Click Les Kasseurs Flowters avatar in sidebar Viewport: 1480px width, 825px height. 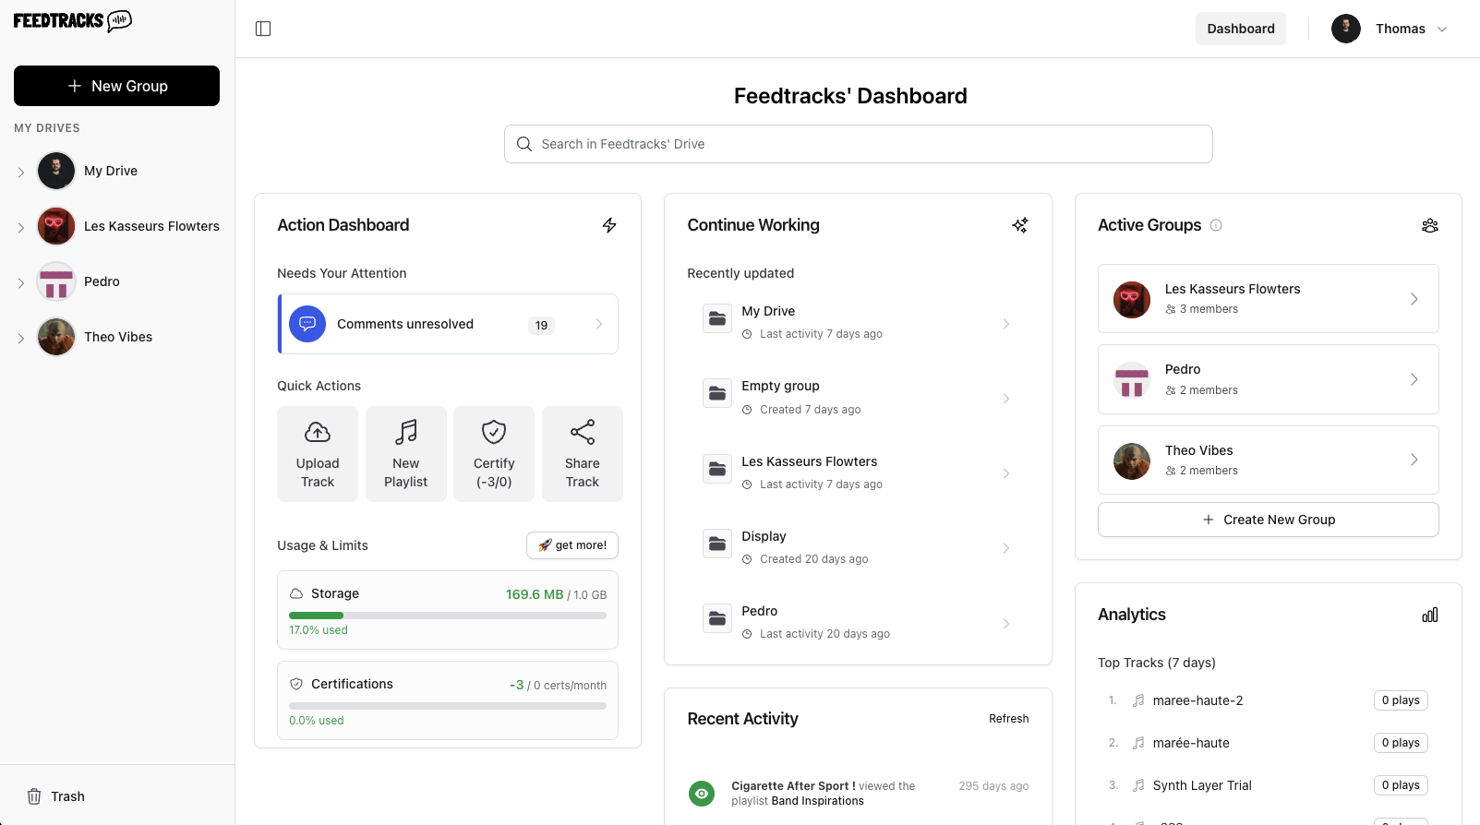point(56,226)
